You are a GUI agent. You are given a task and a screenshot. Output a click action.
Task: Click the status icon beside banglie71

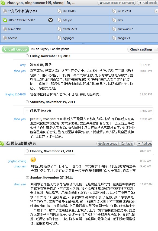(x=114, y=38)
